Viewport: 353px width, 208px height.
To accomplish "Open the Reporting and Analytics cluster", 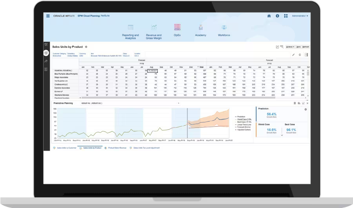I will [x=131, y=31].
